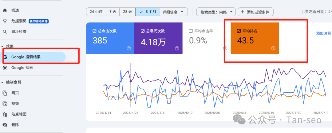Select the 28 天 date range

[x=128, y=12]
